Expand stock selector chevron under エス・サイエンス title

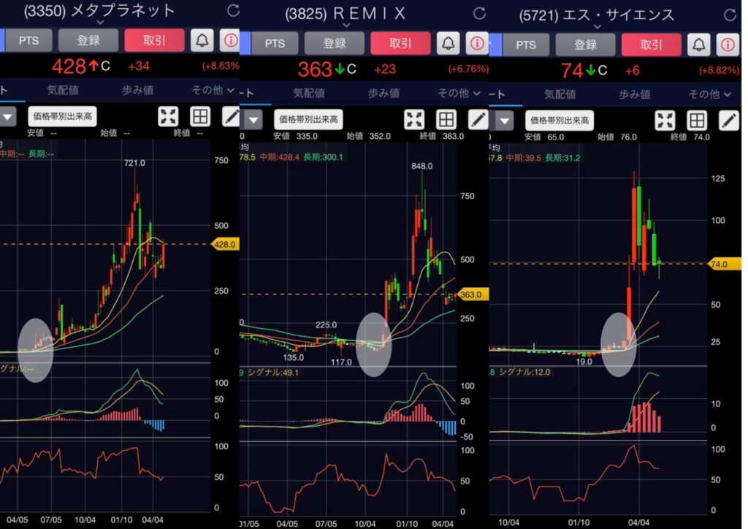tap(598, 27)
